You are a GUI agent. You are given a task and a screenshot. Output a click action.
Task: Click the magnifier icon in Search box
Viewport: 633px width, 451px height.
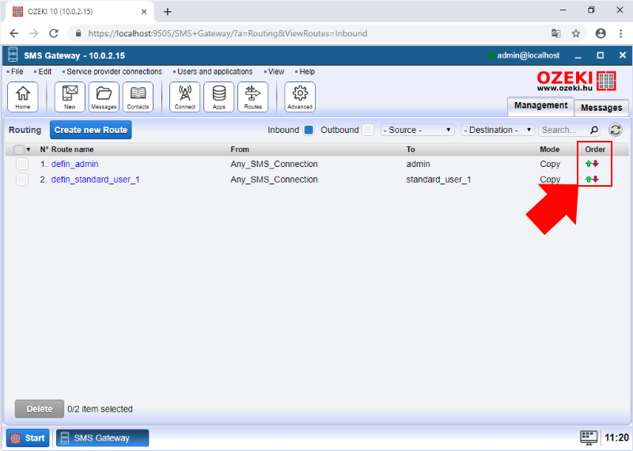point(594,130)
